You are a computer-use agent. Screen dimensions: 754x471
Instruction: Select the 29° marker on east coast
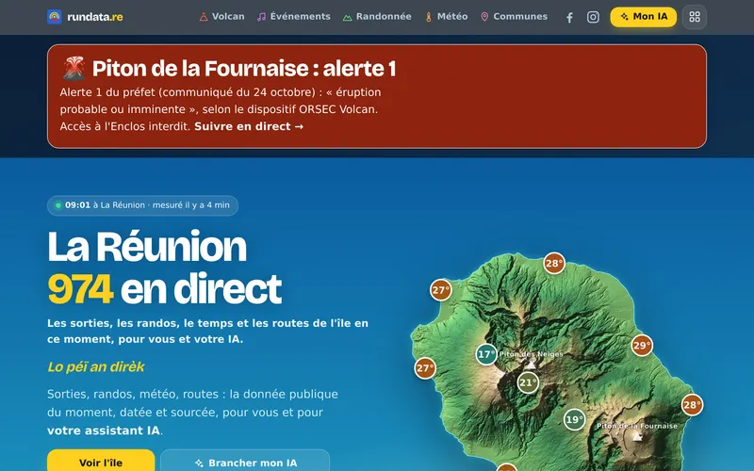tap(642, 345)
